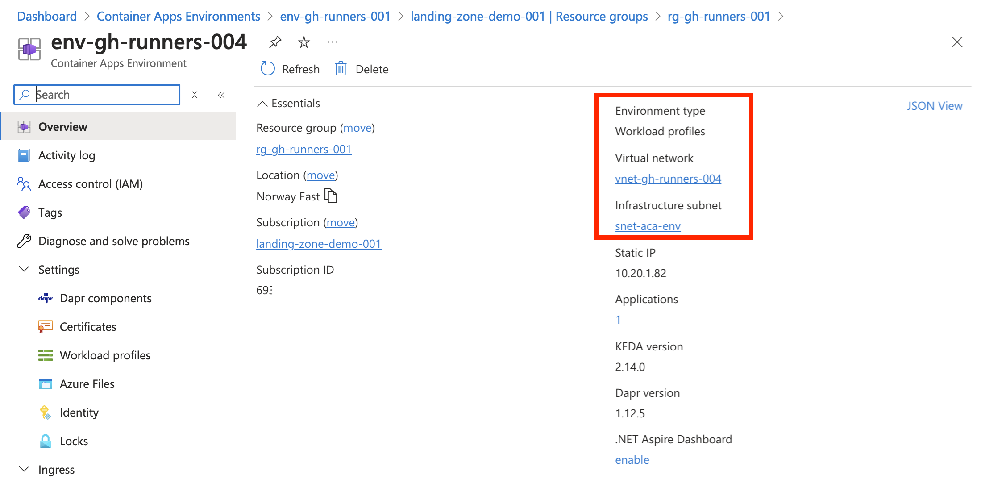The width and height of the screenshot is (981, 479).
Task: Mark resource as favorite with star icon
Action: 304,42
